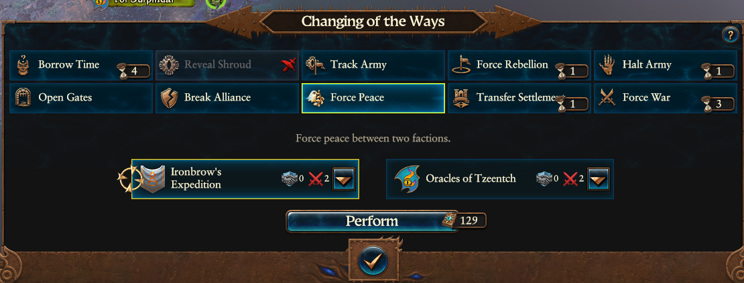744x283 pixels.
Task: Click the Force Rebellion flag icon
Action: (461, 65)
